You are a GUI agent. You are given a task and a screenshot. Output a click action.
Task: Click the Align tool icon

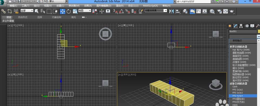(x=178, y=11)
